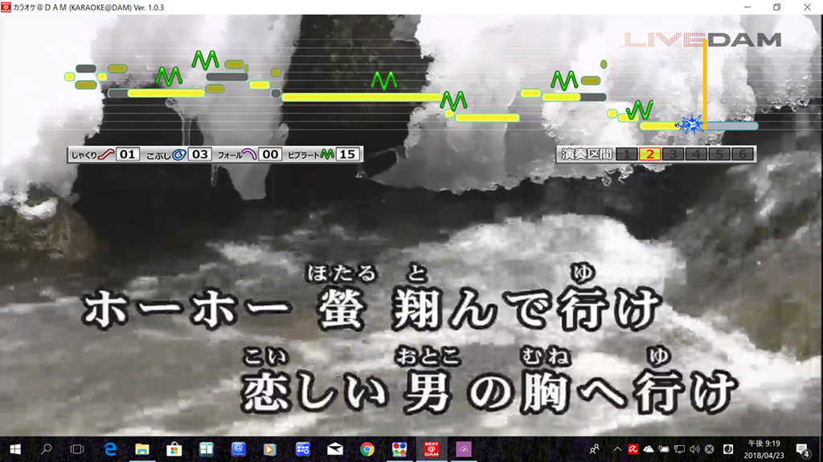Open the colorful four-square app in taskbar
823x462 pixels.
click(x=399, y=449)
